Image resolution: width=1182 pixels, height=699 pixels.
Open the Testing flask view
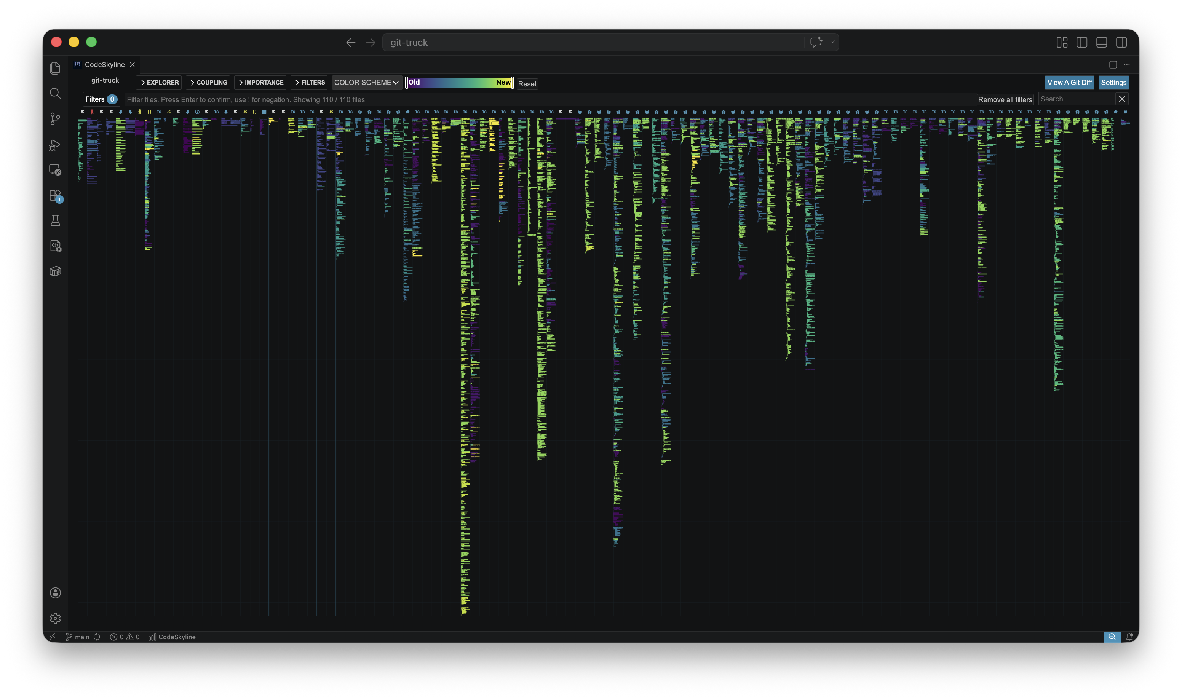point(55,220)
